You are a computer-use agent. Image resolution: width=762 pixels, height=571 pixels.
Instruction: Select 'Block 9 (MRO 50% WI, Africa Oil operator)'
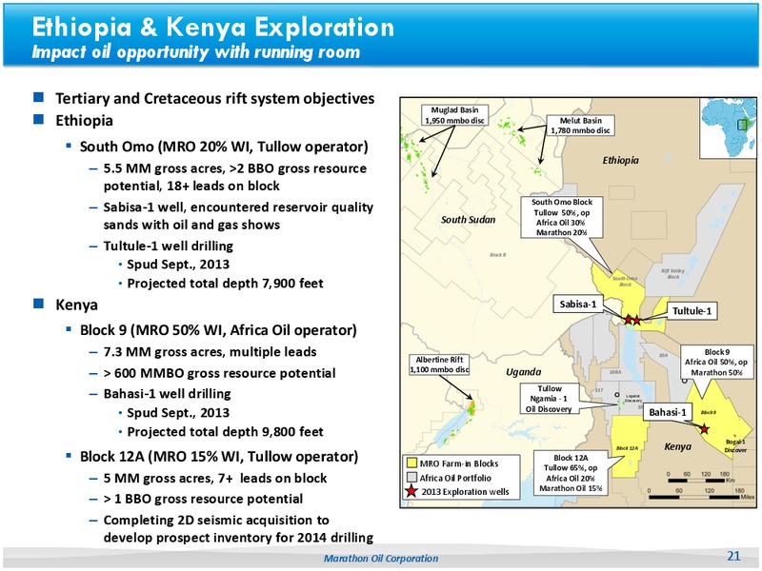click(x=218, y=330)
